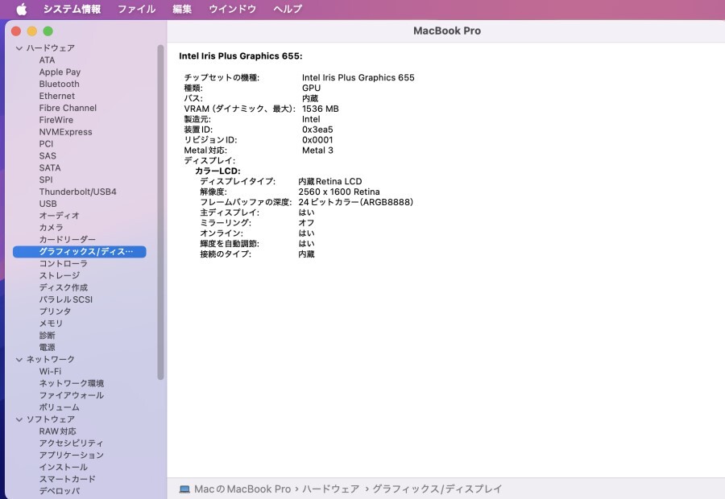Screen dimensions: 725x499
Task: Select RAW対応 in the sidebar
Action: (x=58, y=431)
